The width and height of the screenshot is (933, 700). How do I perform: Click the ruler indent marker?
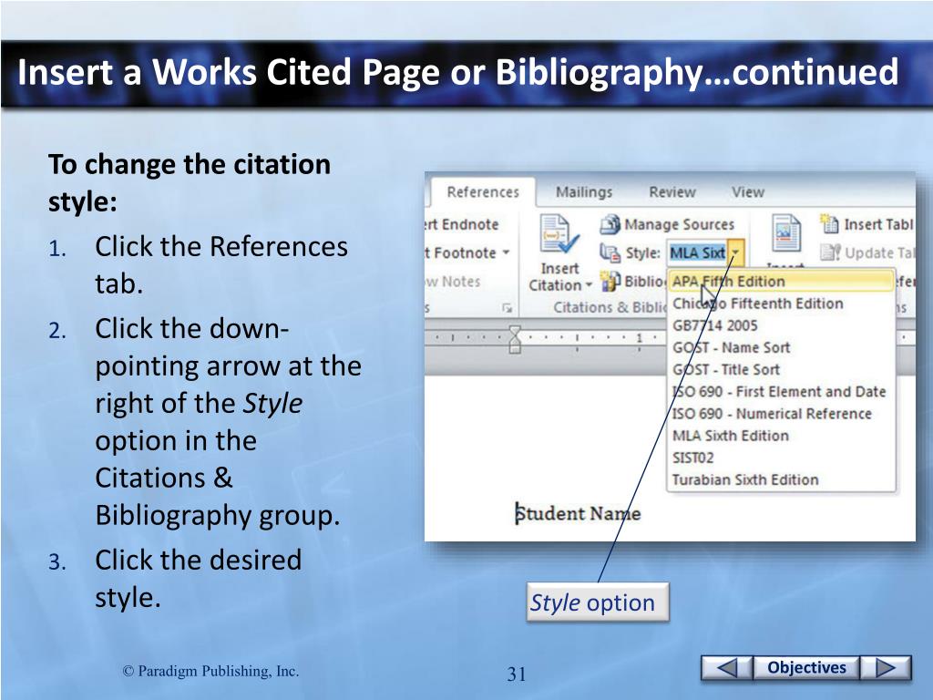click(x=515, y=339)
